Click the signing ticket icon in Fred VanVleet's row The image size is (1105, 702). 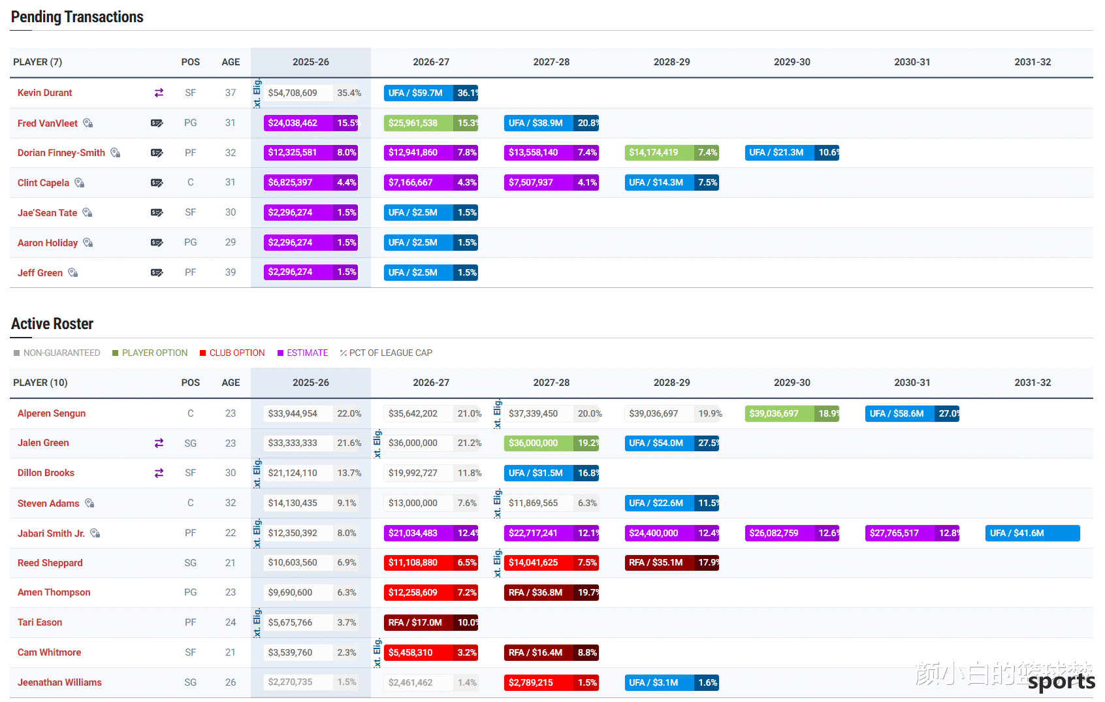pos(157,123)
